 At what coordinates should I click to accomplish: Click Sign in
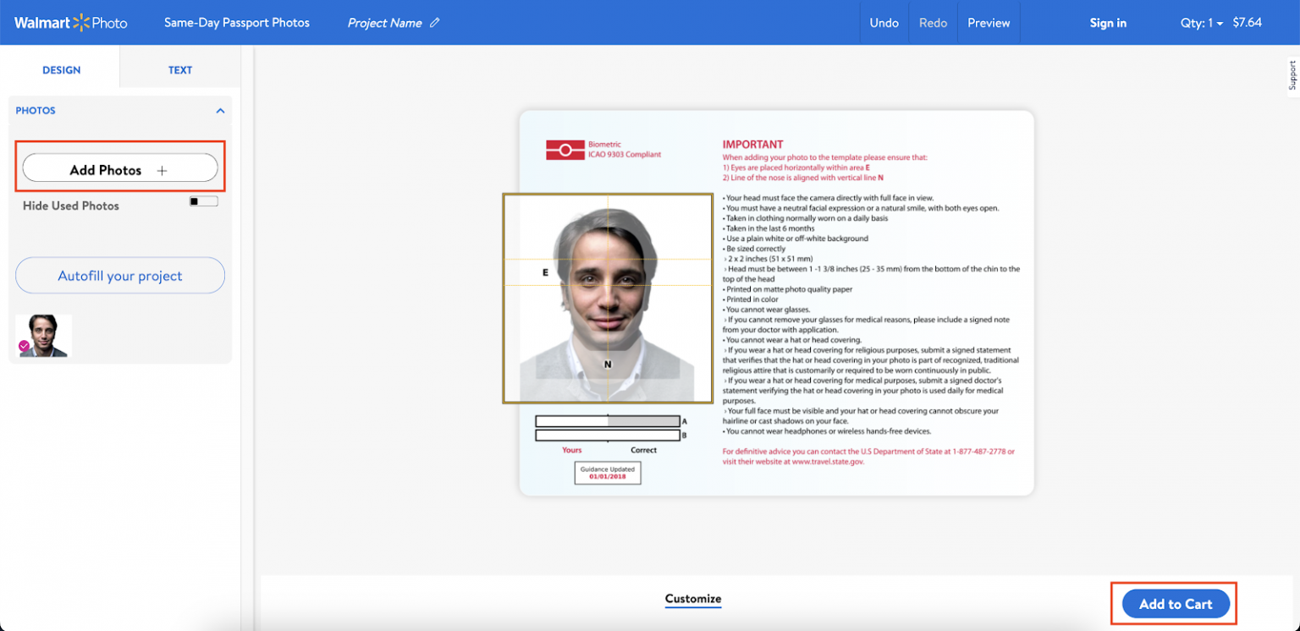click(x=1108, y=23)
